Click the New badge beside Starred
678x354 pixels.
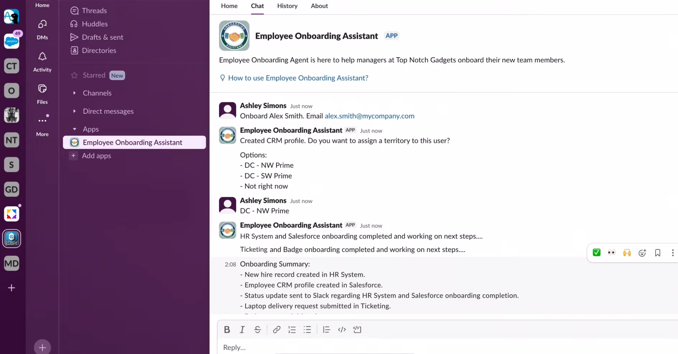point(117,75)
